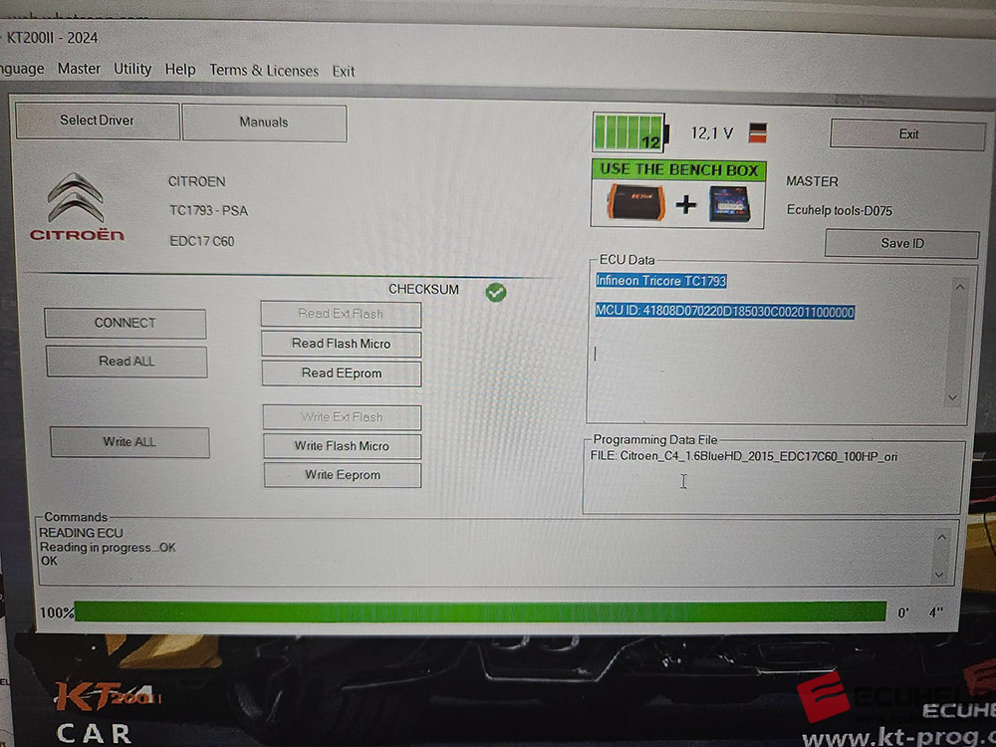This screenshot has height=747, width=996.
Task: Click the Read ALL button
Action: 126,362
